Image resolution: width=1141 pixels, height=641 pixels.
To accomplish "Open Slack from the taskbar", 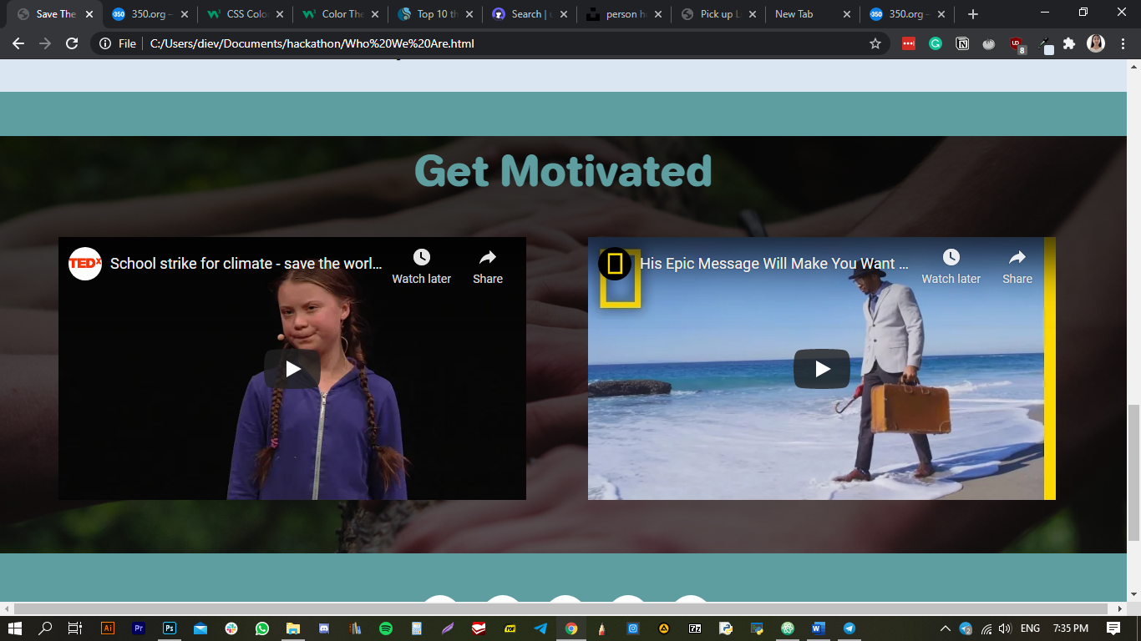I will click(231, 628).
